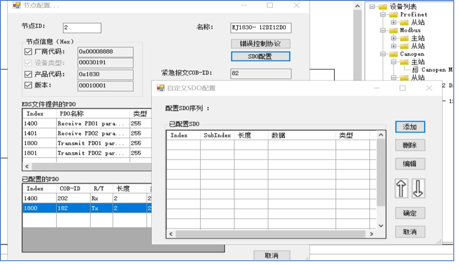460x270 pixels.
Task: Click the Canopen folder icon
Action: 393,54
